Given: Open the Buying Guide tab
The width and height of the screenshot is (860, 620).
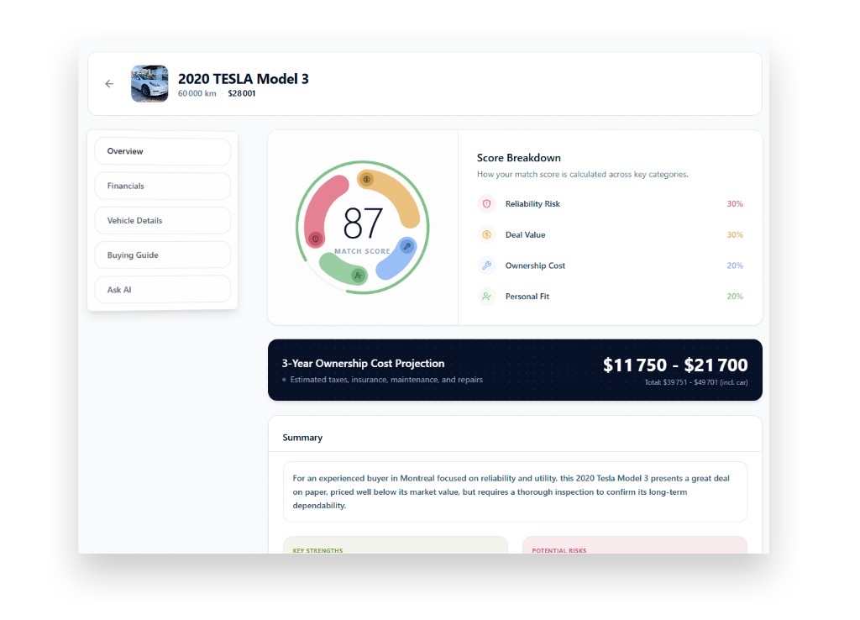Looking at the screenshot, I should pyautogui.click(x=162, y=255).
